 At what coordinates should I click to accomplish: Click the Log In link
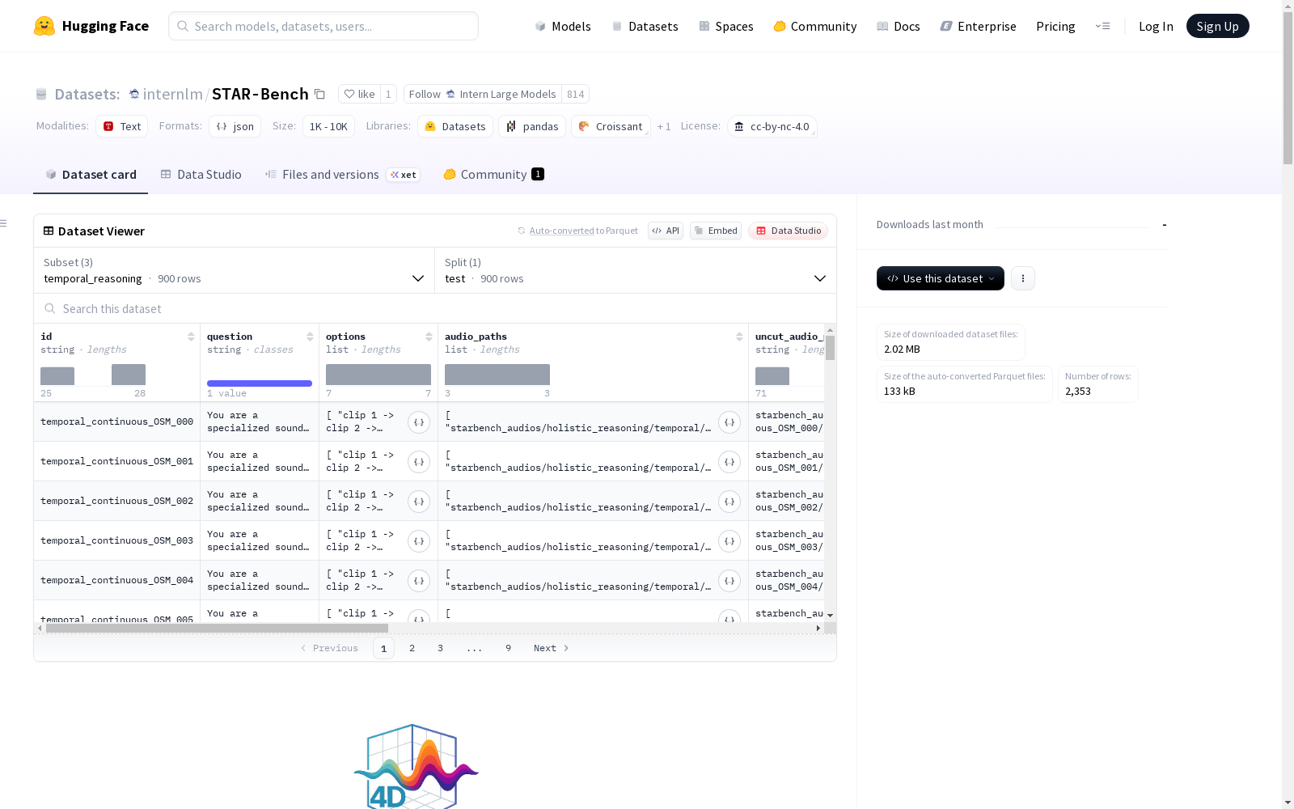[x=1156, y=26]
